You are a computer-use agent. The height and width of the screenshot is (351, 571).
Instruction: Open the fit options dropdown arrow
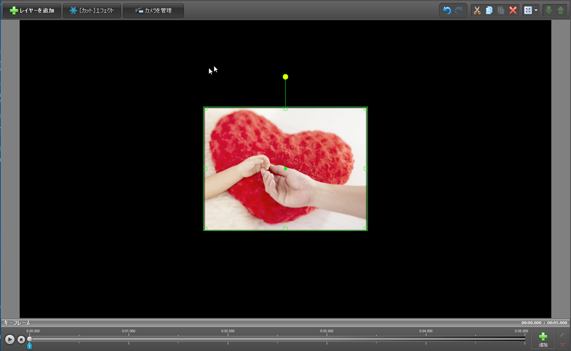point(536,10)
